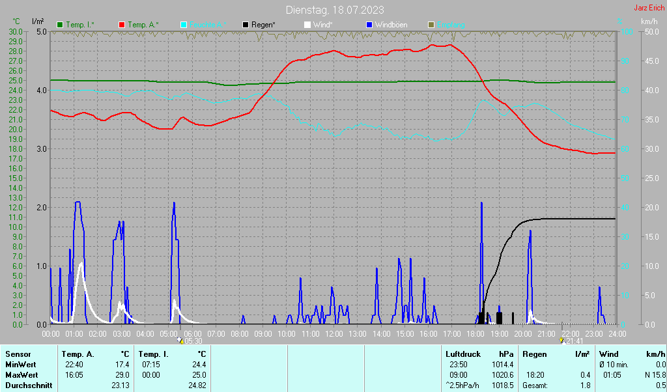
Task: Click the pressure value "1018.5"
Action: click(x=503, y=385)
